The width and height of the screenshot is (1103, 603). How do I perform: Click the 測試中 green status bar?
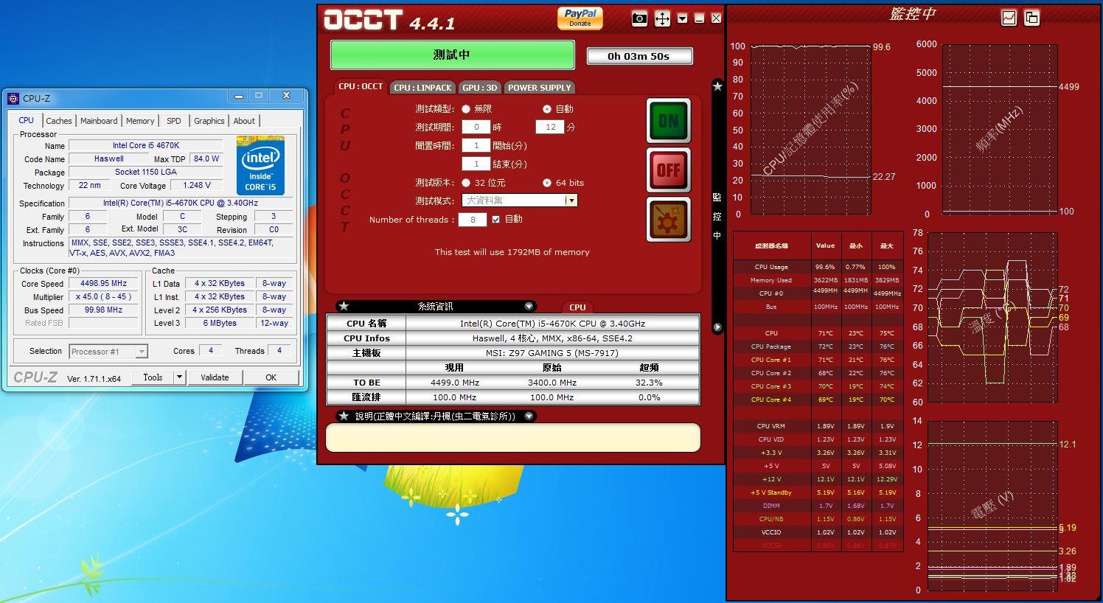point(452,55)
